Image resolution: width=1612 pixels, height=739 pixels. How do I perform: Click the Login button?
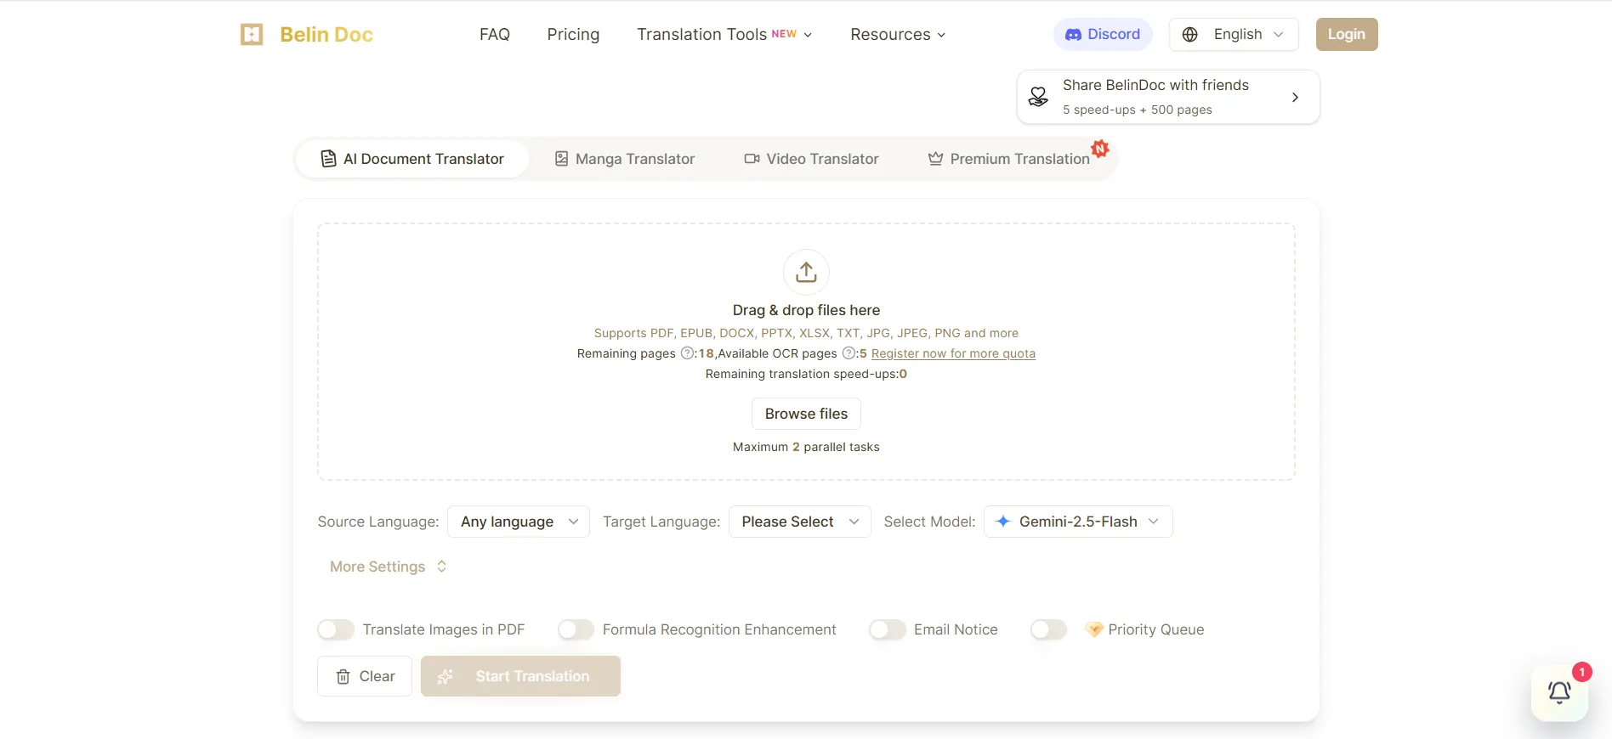1347,34
